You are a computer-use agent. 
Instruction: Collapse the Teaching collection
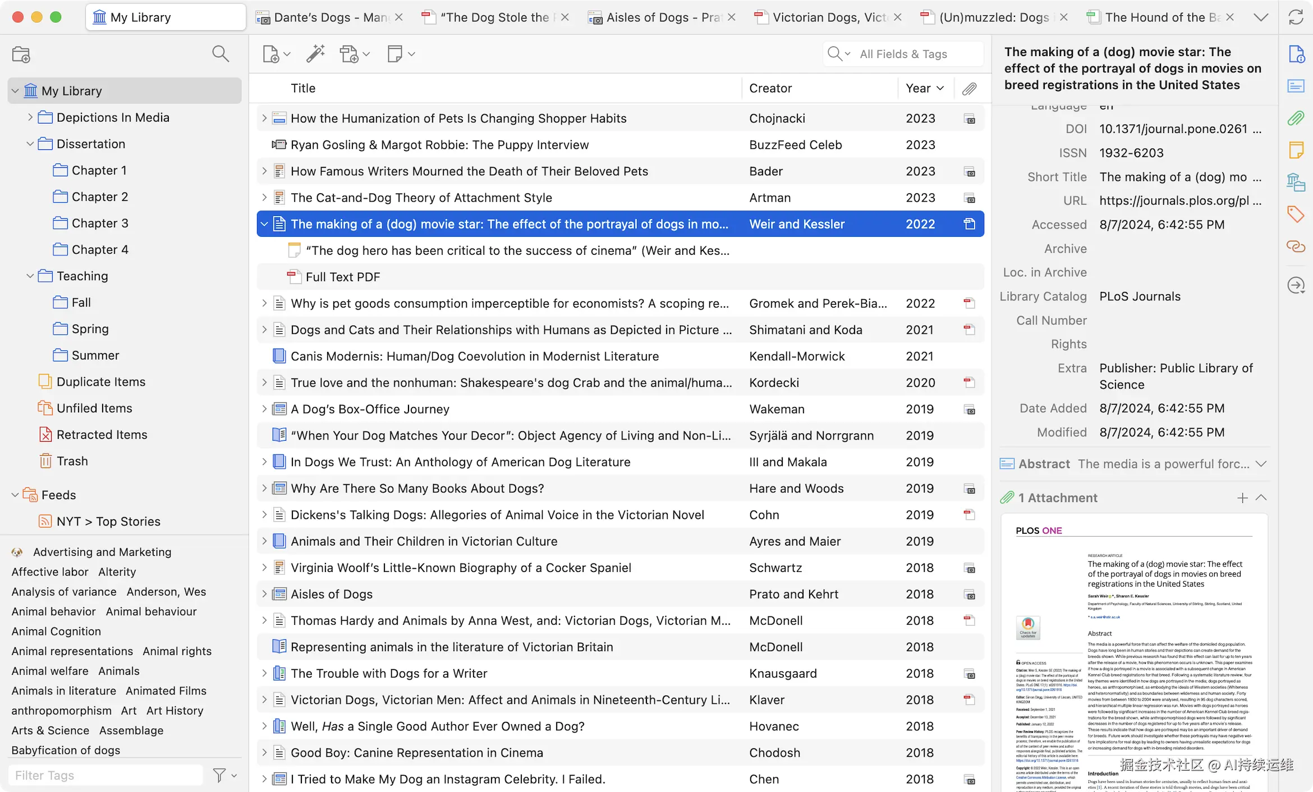[30, 276]
